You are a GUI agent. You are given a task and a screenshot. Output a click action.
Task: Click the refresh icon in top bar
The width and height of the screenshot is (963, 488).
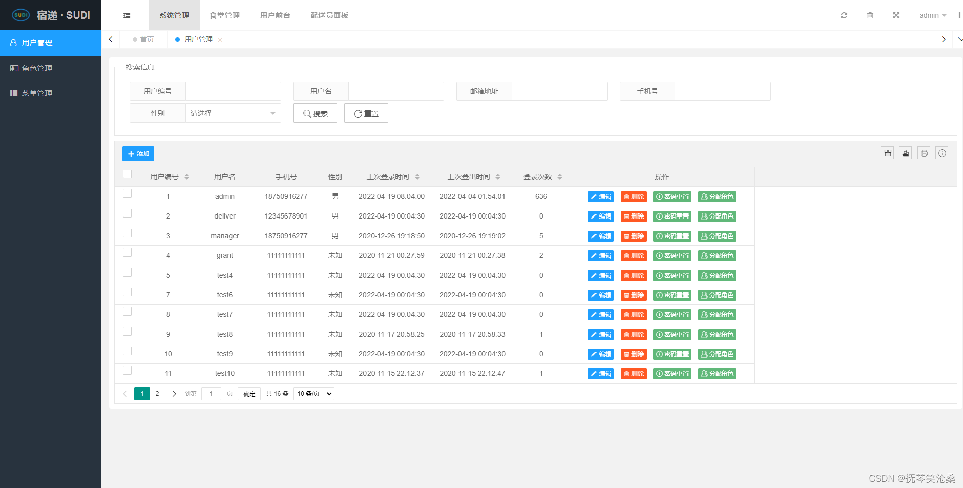(x=844, y=15)
